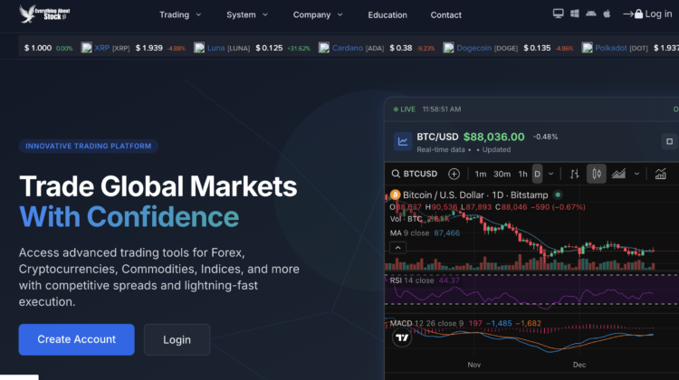
Task: Expand the System menu
Action: point(247,14)
